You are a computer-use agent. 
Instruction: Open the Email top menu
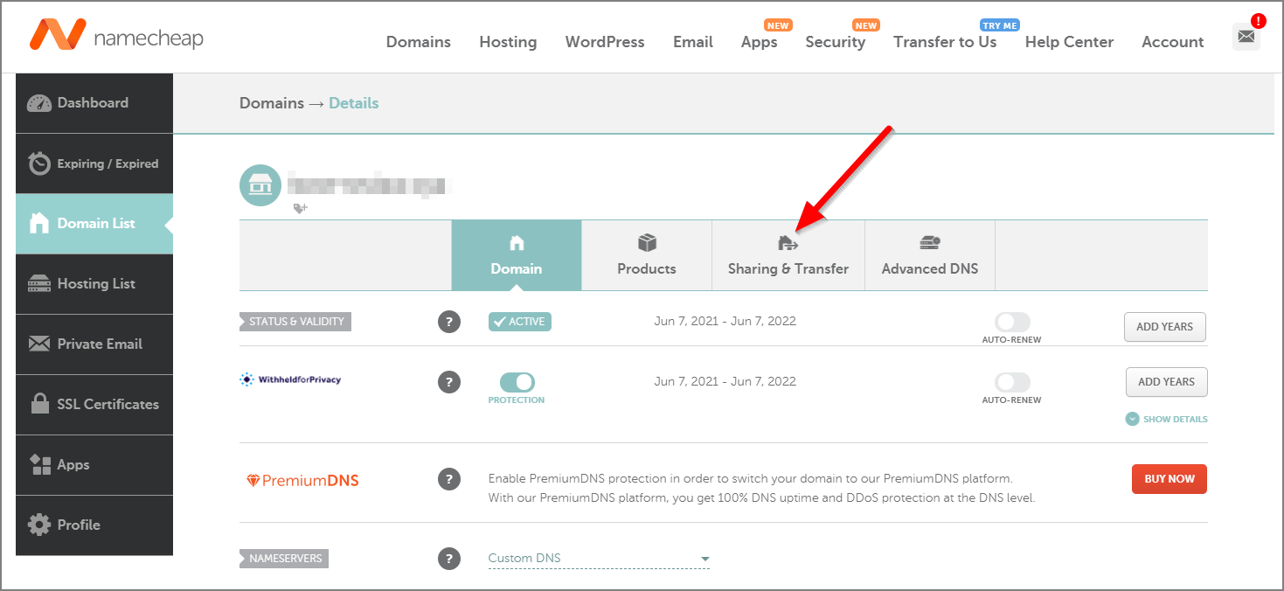pyautogui.click(x=693, y=42)
